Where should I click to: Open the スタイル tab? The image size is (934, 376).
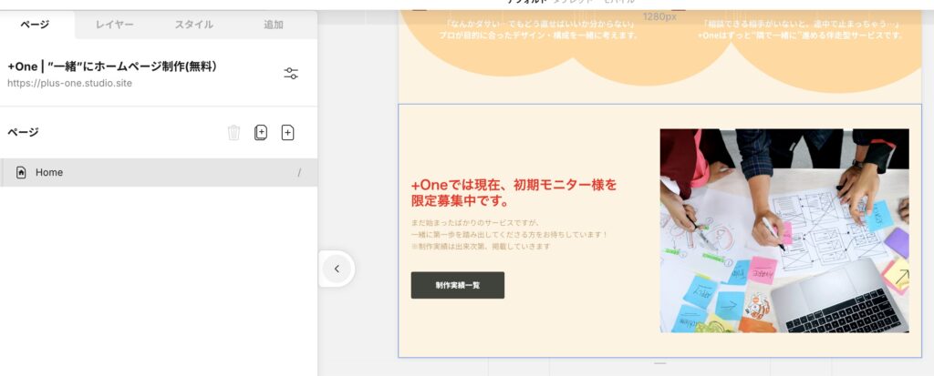point(193,25)
